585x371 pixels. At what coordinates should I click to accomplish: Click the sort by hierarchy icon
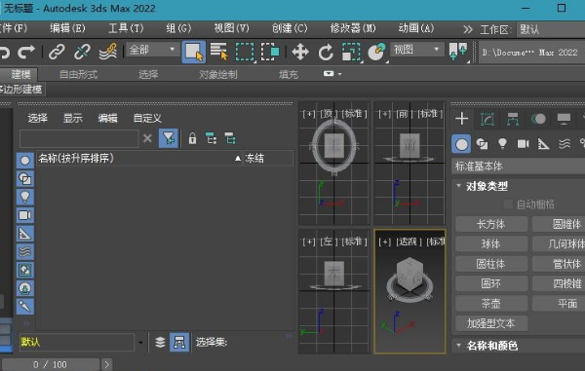(230, 138)
